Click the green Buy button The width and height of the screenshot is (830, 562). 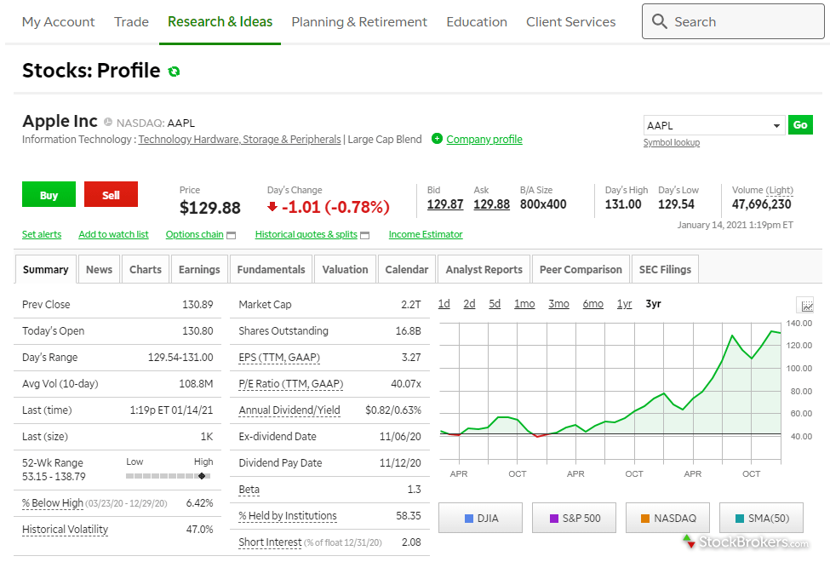tap(49, 194)
